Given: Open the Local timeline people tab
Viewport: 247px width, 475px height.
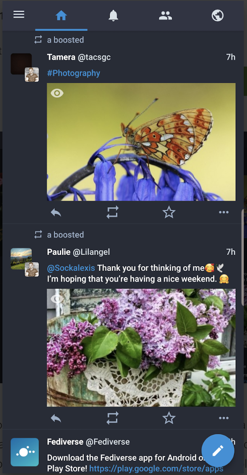Looking at the screenshot, I should (x=165, y=16).
